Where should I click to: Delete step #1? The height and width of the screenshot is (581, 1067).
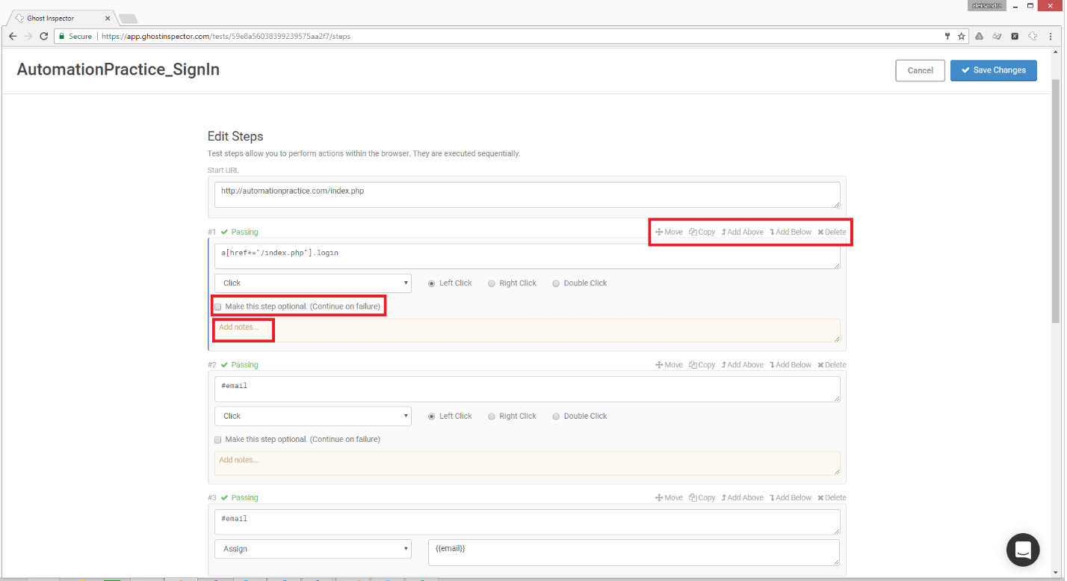(832, 232)
